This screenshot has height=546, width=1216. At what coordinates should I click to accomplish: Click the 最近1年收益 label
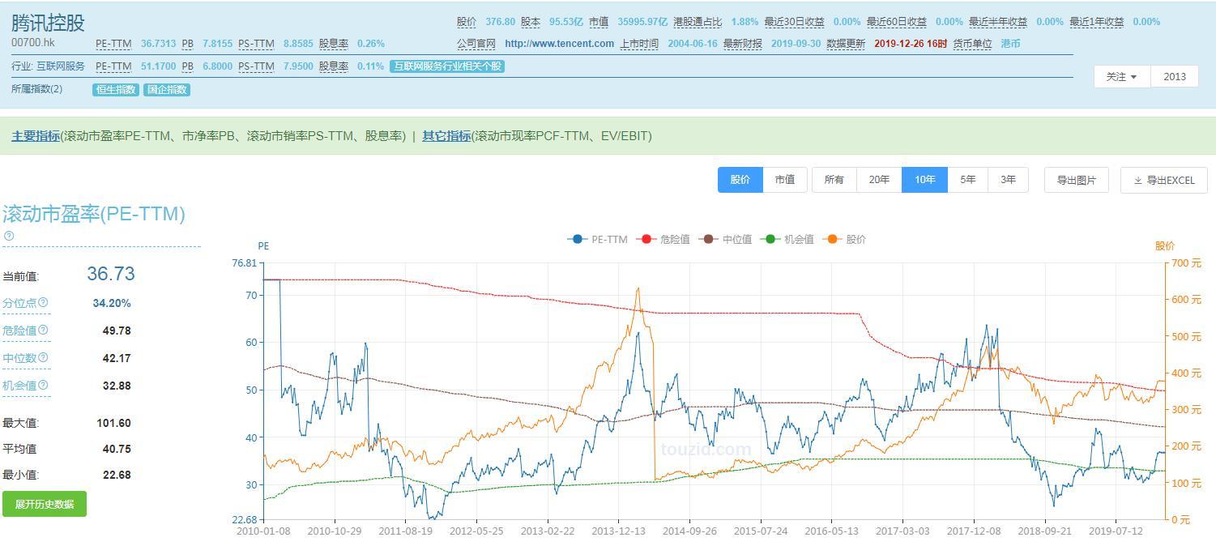(1096, 22)
